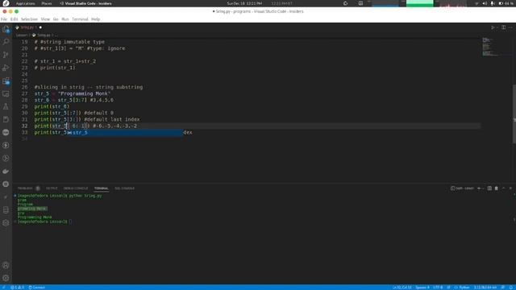
Task: Open the Run and Debug view
Action: 6,68
